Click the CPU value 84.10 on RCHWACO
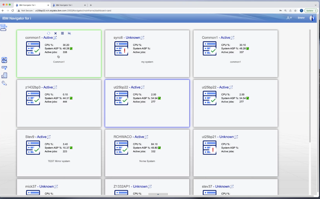320x199 pixels. pyautogui.click(x=154, y=144)
